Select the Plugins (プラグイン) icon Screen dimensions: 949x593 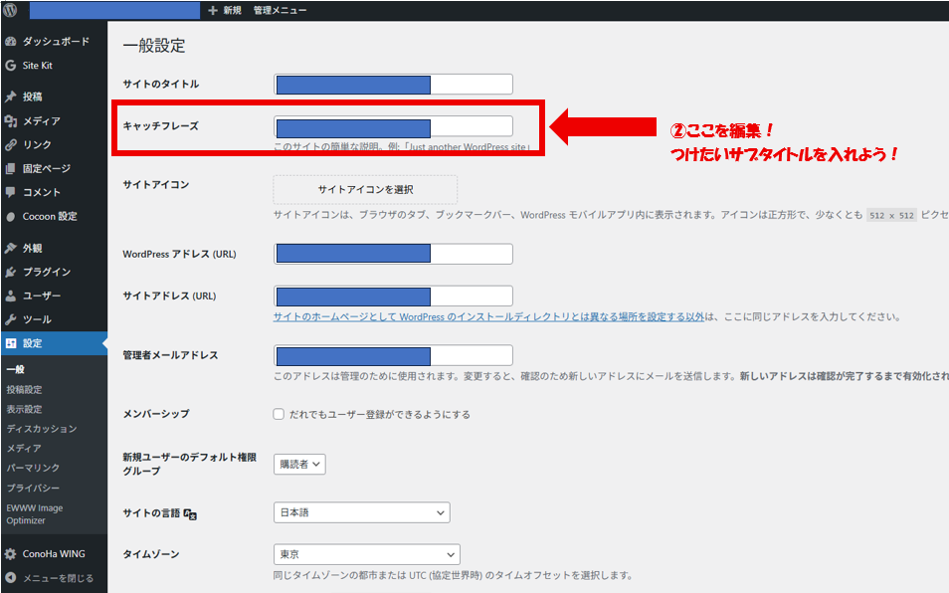point(10,273)
